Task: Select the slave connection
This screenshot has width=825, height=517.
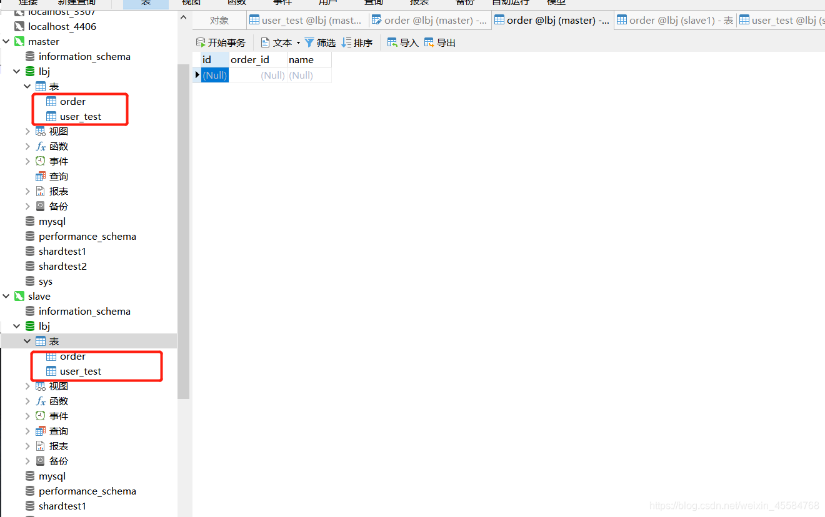Action: pyautogui.click(x=39, y=296)
